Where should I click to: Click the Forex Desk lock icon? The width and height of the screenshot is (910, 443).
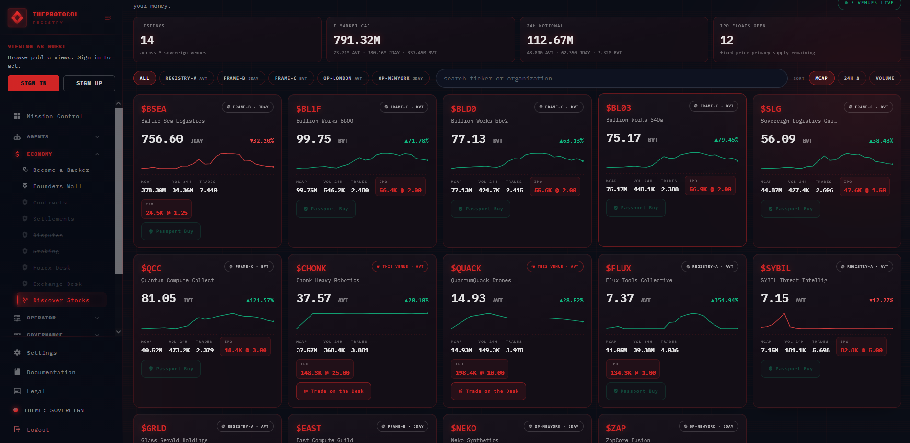25,267
